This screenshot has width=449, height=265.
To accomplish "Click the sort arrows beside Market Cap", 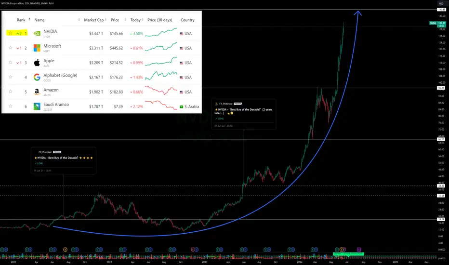I will click(x=106, y=20).
